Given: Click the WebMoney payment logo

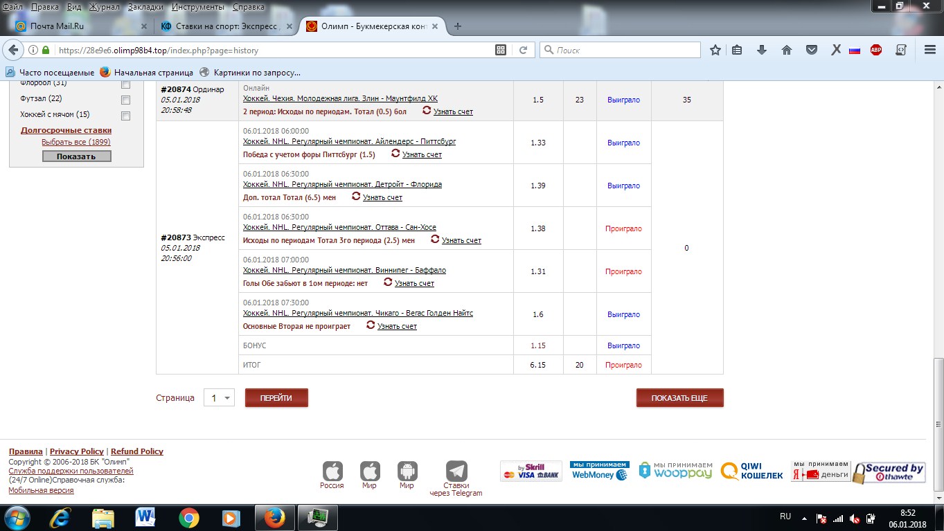Looking at the screenshot, I should [600, 471].
